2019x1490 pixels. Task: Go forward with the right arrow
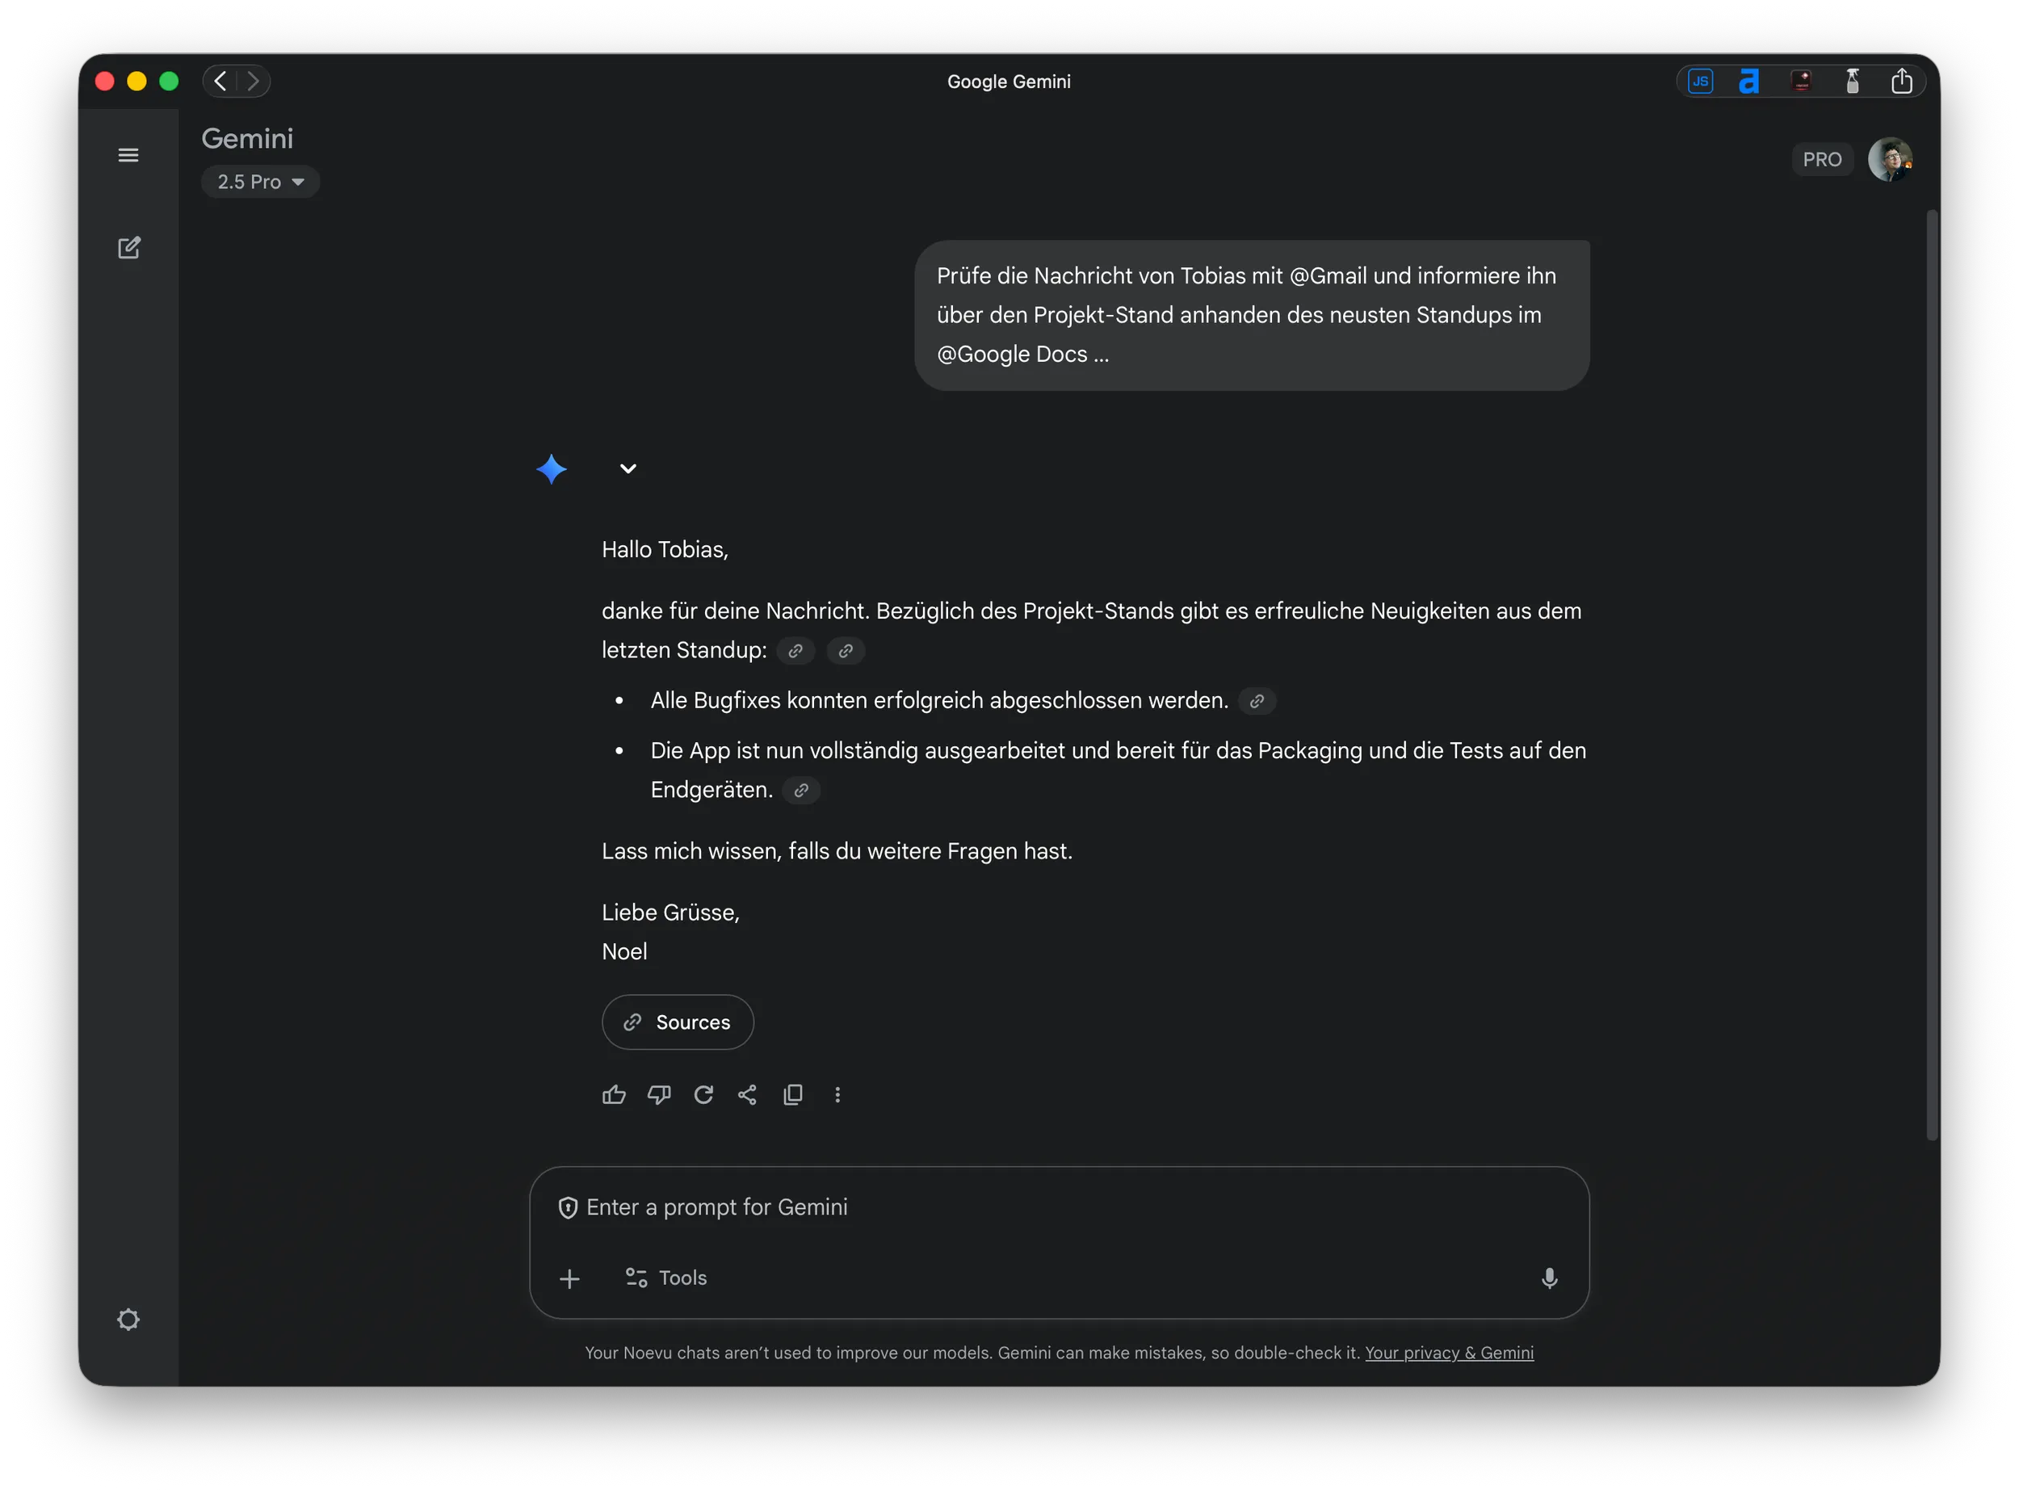click(254, 82)
